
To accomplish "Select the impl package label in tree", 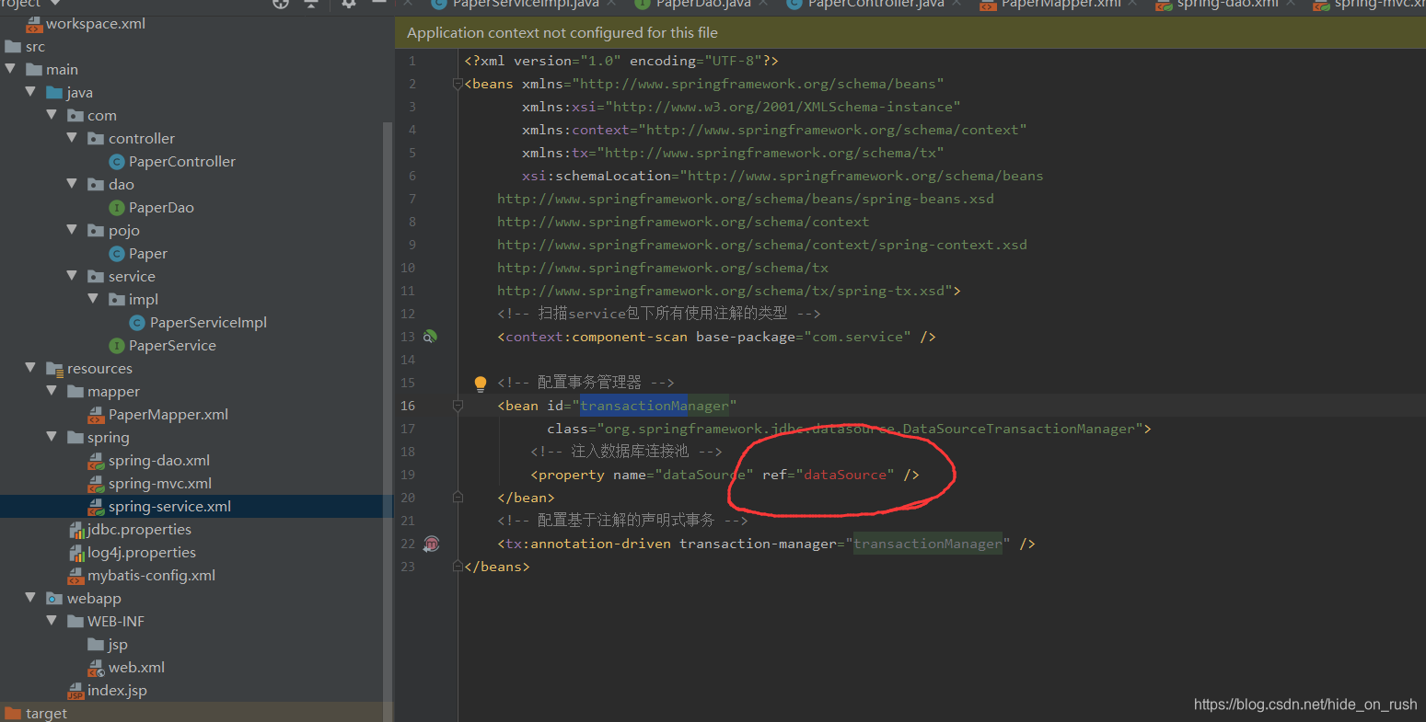I will 144,300.
